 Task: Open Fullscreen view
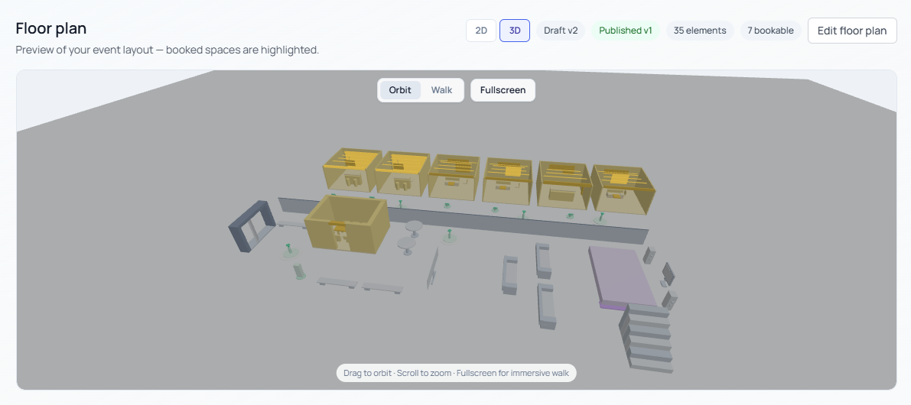pyautogui.click(x=503, y=90)
